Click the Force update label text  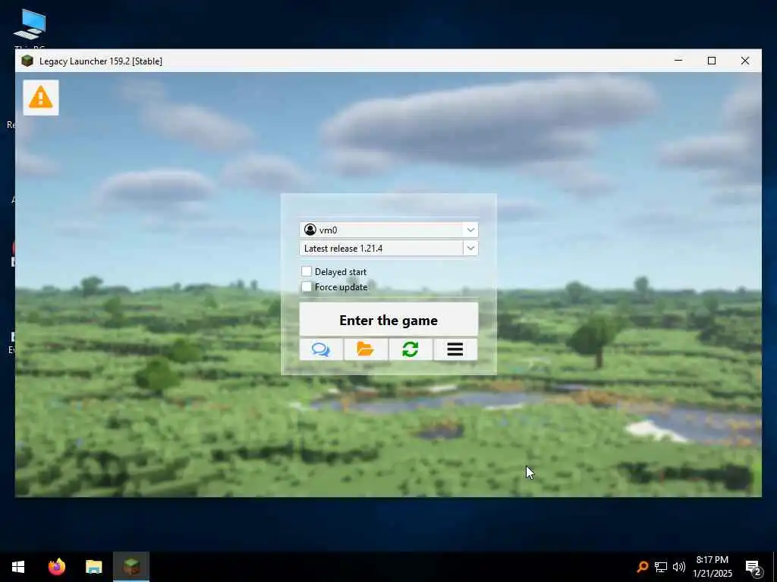(x=341, y=287)
